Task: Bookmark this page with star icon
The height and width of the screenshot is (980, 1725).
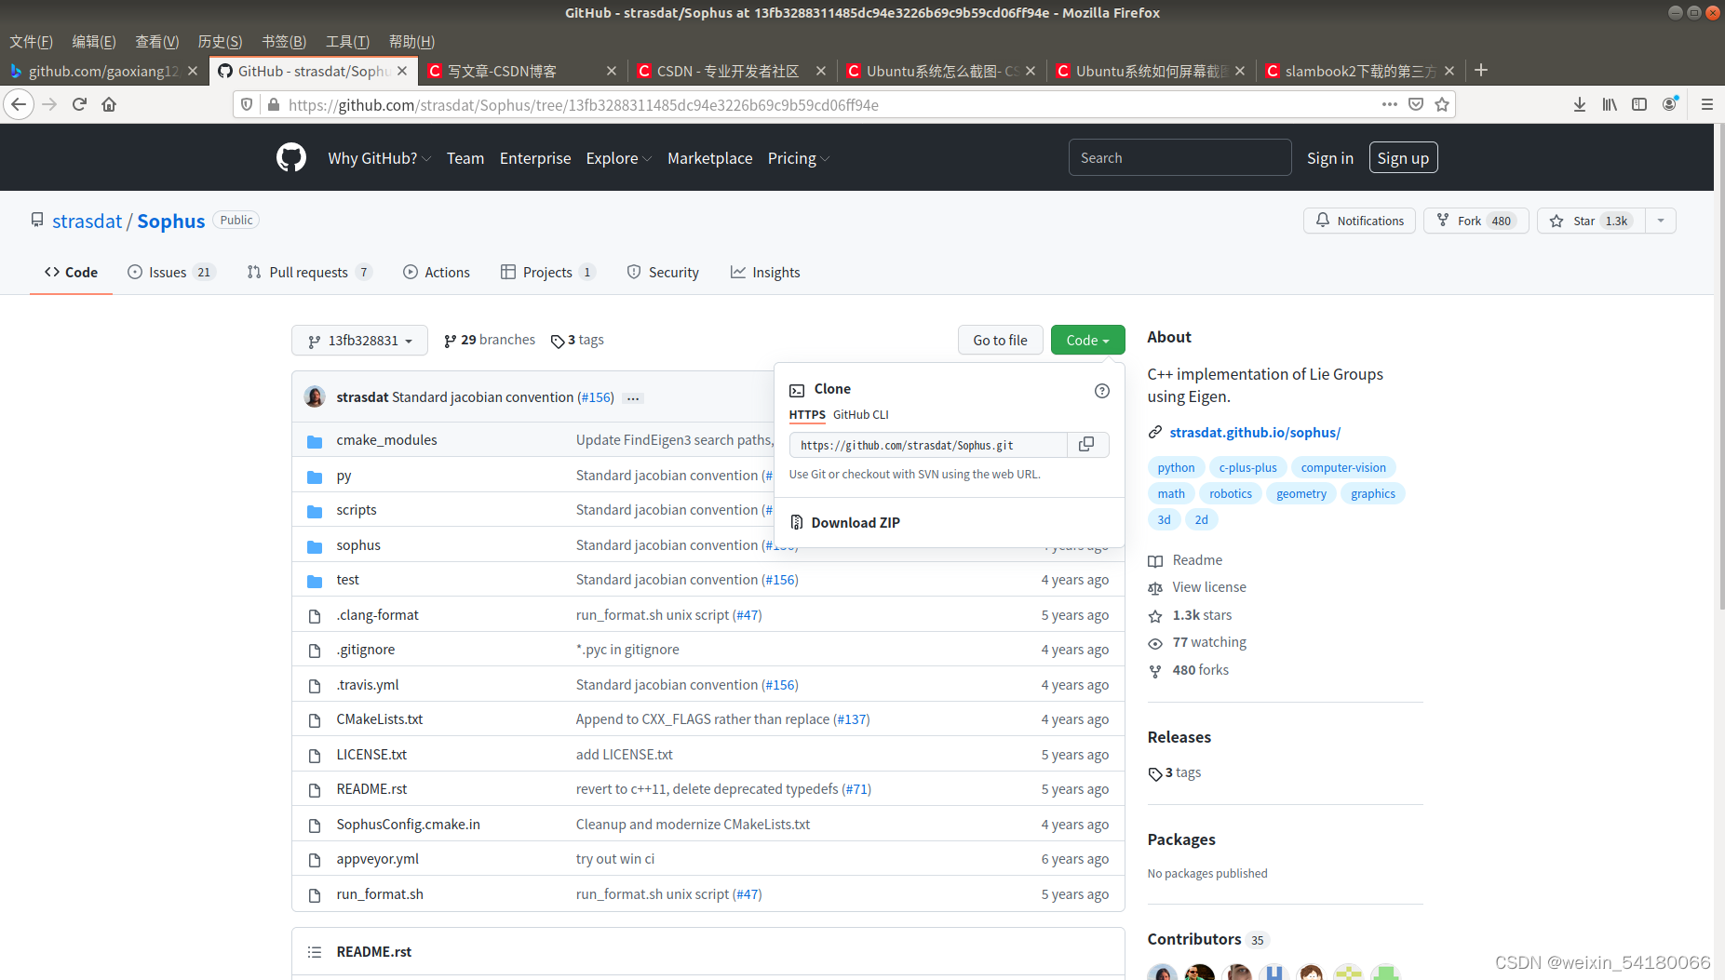Action: click(1442, 104)
